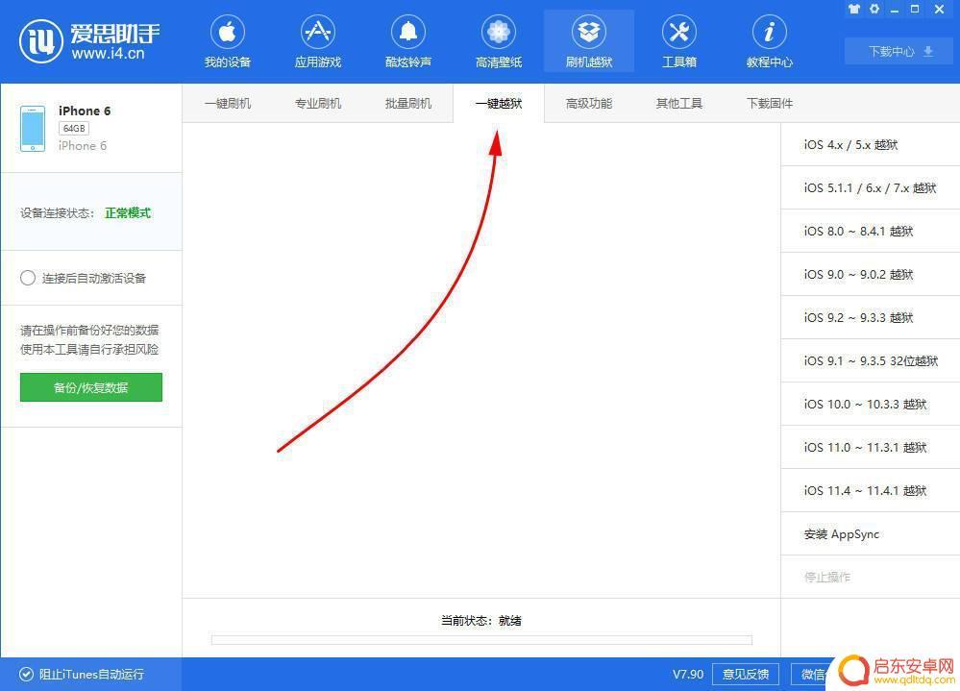The image size is (960, 691).
Task: Choose iOS 9.1 ~ 9.3.5 32位越狱
Action: 870,361
